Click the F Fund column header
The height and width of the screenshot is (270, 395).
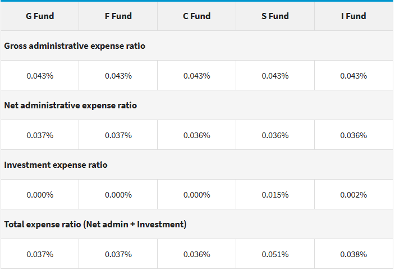(118, 16)
